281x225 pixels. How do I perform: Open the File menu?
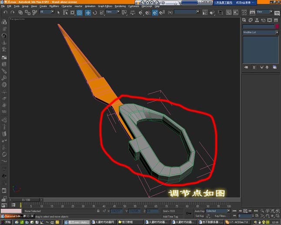(3, 6)
